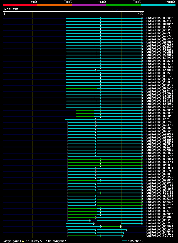Select the UniRef100_B6SPU9 label
This screenshot has width=178, height=243.
[160, 85]
